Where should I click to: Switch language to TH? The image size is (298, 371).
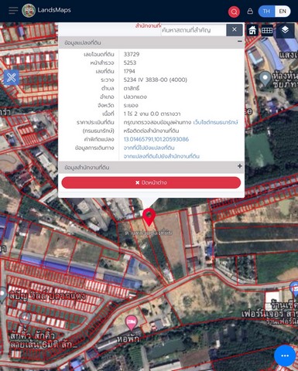pos(266,12)
